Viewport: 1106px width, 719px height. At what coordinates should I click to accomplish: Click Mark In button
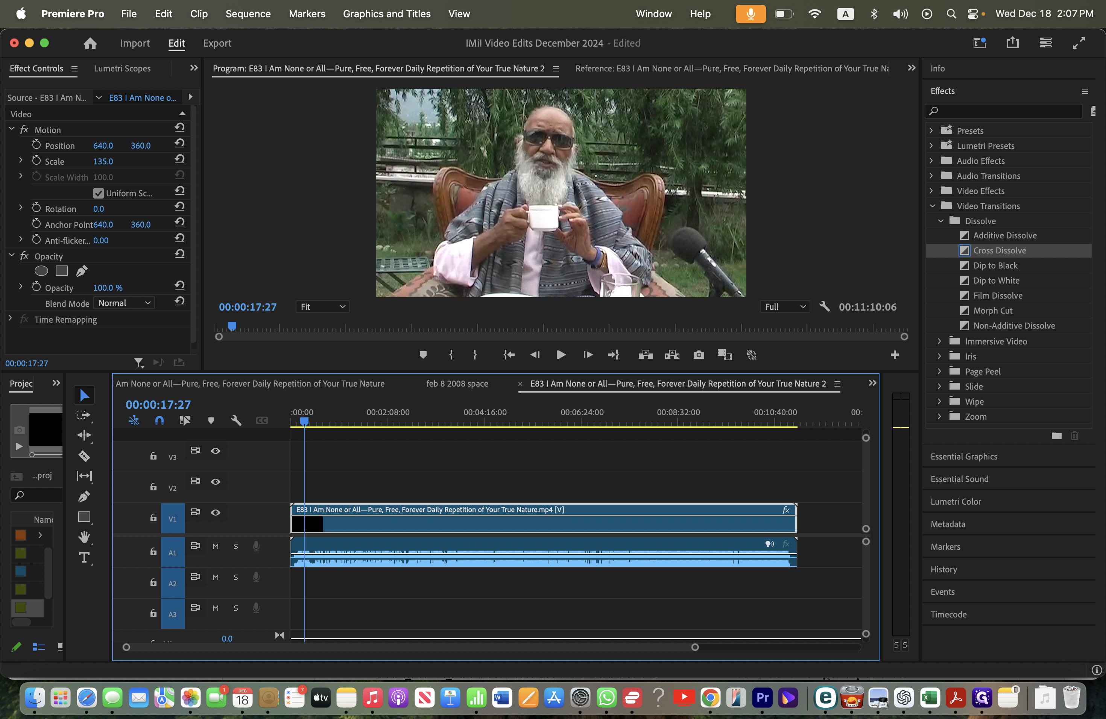451,355
